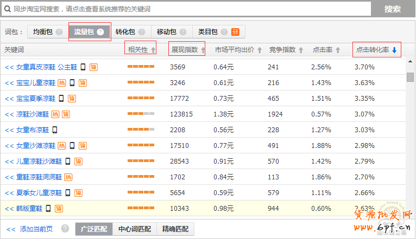
Task: Sort by 相关性 using its arrow
Action: pos(153,50)
